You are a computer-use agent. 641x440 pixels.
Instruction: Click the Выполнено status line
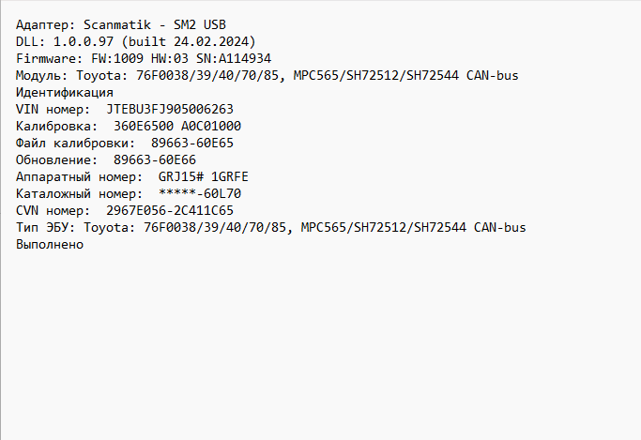coord(50,244)
